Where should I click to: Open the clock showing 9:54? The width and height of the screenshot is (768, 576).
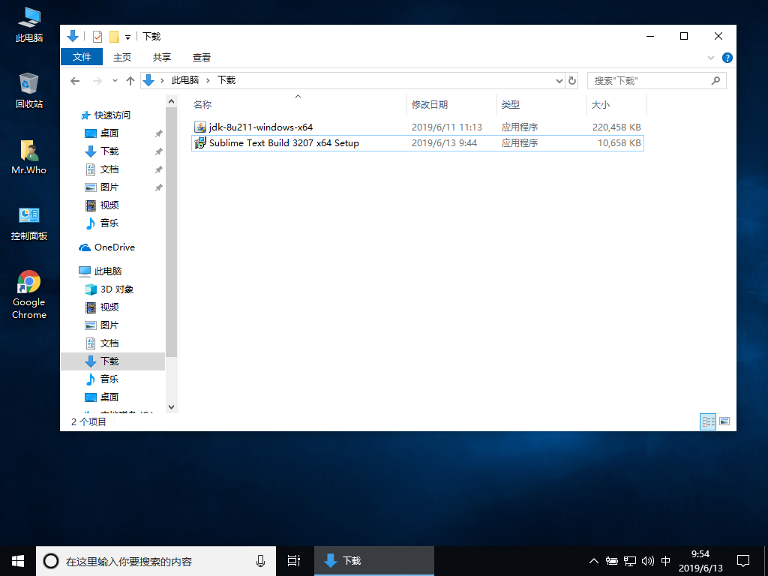point(700,561)
